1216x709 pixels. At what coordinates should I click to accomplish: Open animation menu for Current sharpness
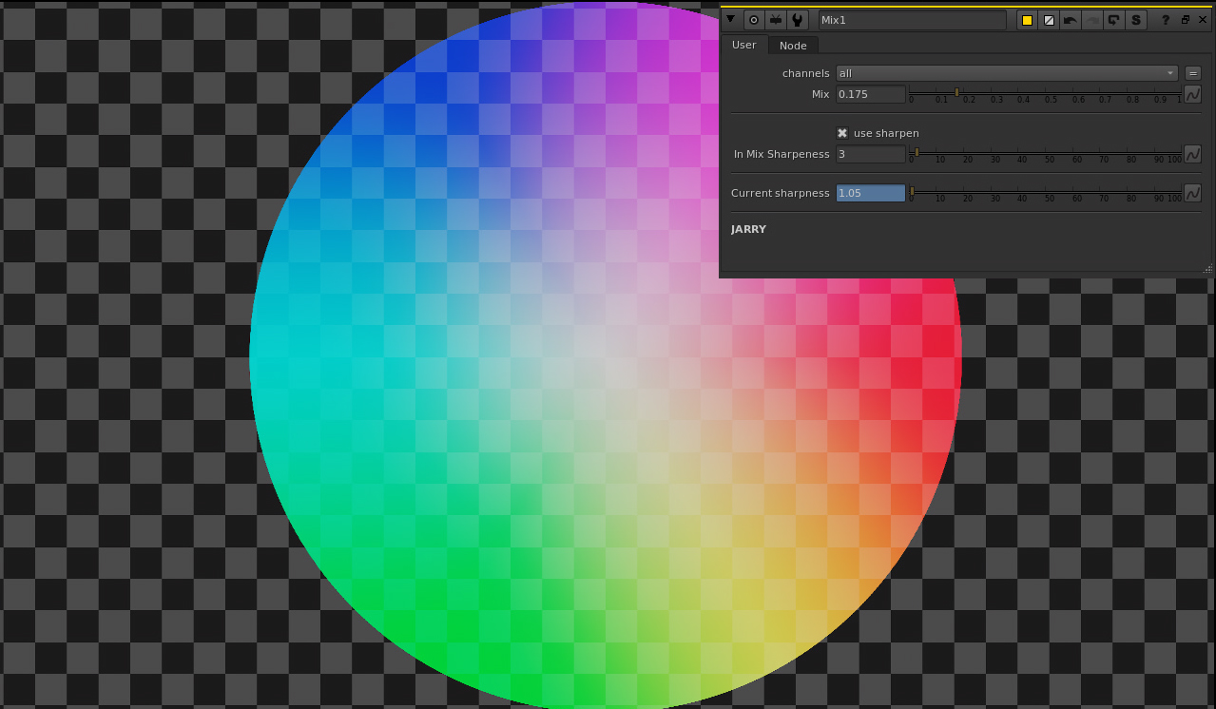pyautogui.click(x=1192, y=193)
